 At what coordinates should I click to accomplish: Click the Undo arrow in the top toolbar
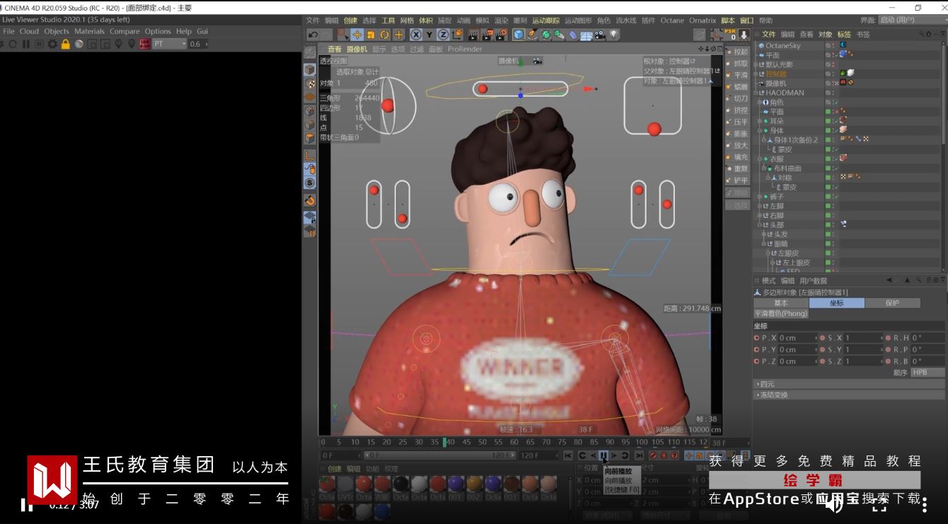pos(313,35)
